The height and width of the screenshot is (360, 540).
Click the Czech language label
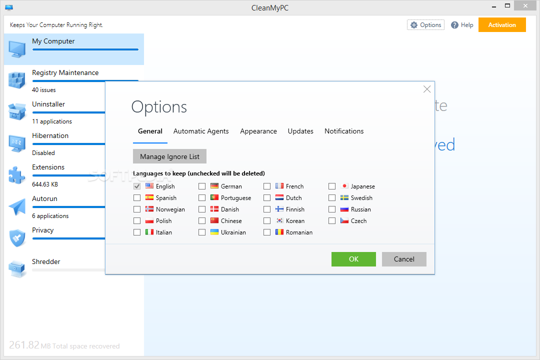point(359,221)
